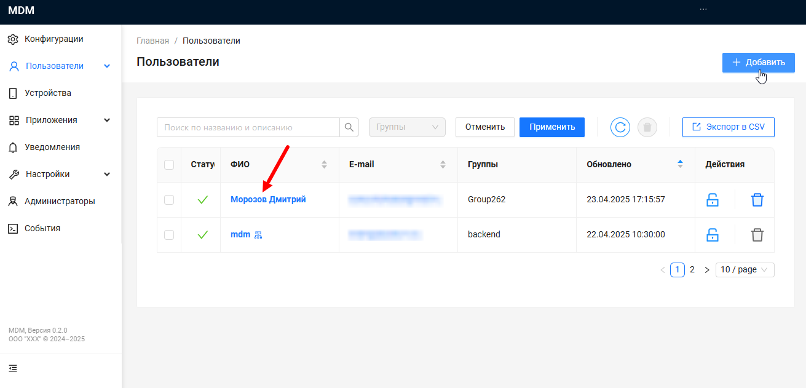The image size is (806, 388).
Task: Click the lock icon in mdm row
Action: (713, 235)
